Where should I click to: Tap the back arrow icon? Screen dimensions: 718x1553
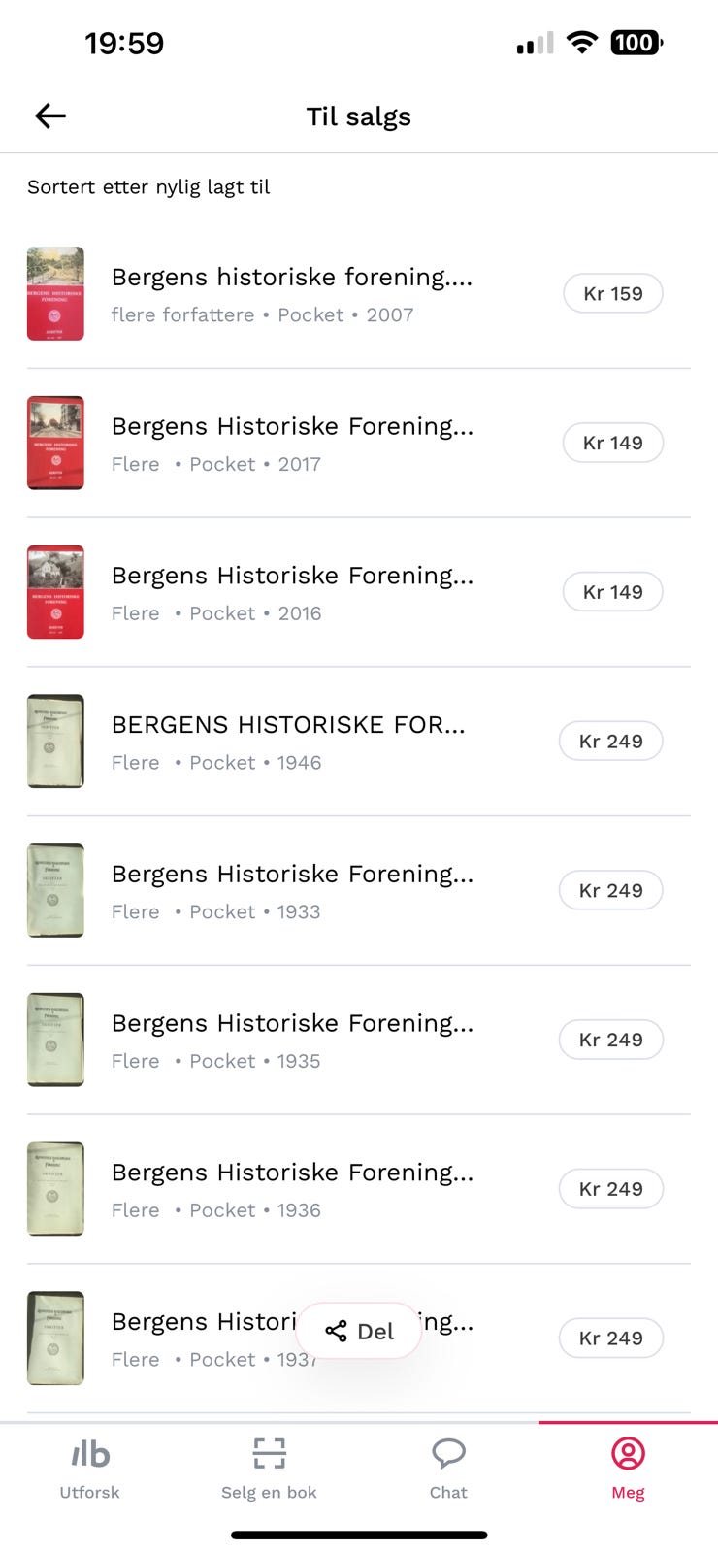(50, 116)
